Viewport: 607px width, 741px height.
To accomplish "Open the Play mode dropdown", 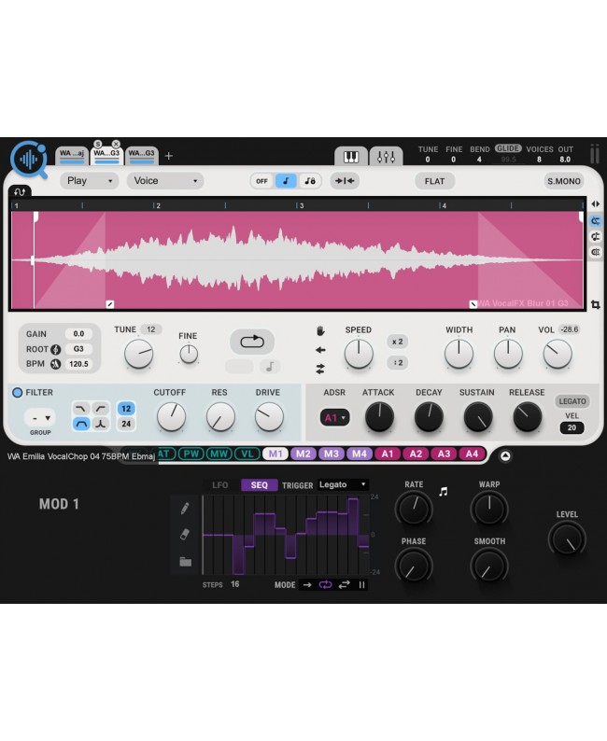I will pos(89,181).
